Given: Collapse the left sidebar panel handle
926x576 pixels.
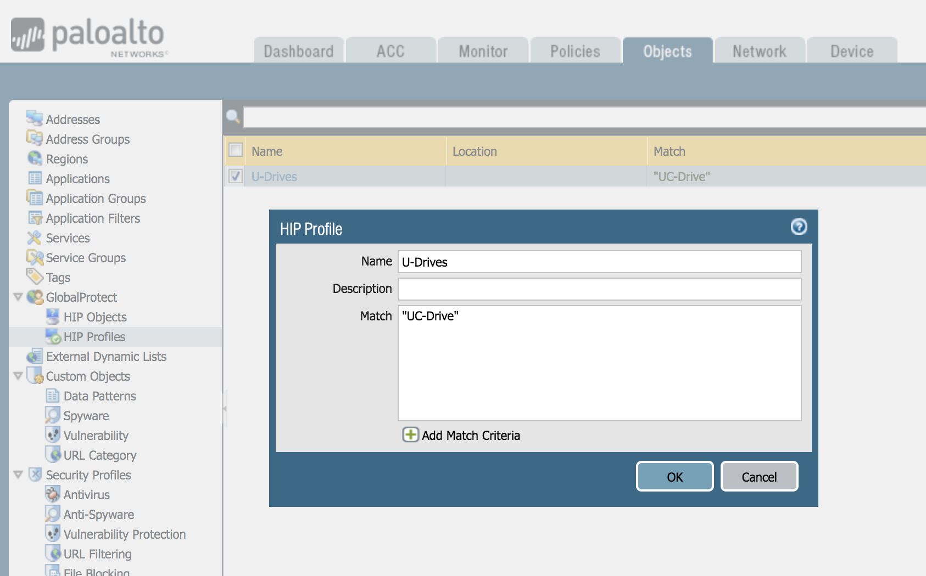Looking at the screenshot, I should coord(224,409).
